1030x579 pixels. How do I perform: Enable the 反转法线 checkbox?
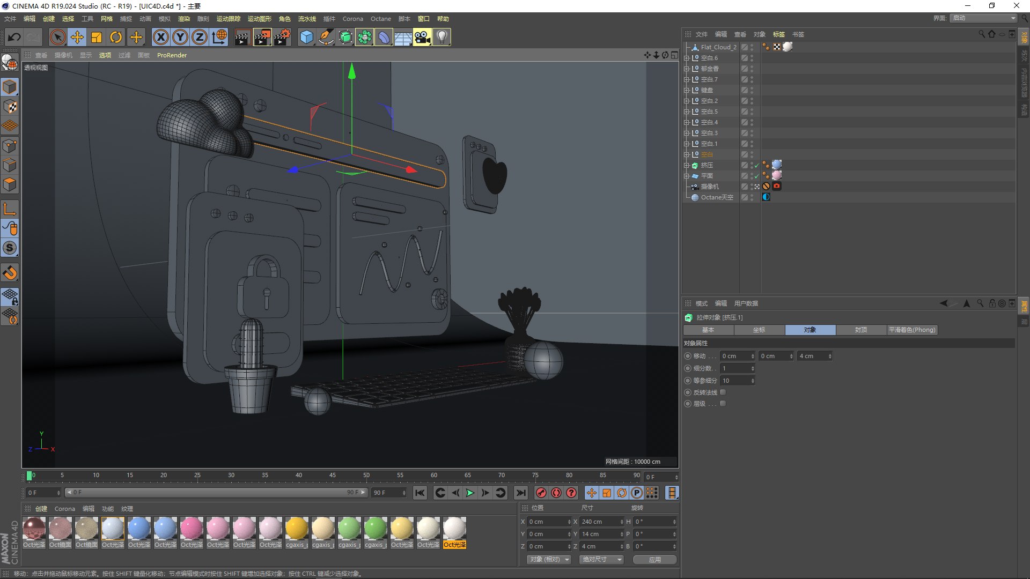[723, 392]
